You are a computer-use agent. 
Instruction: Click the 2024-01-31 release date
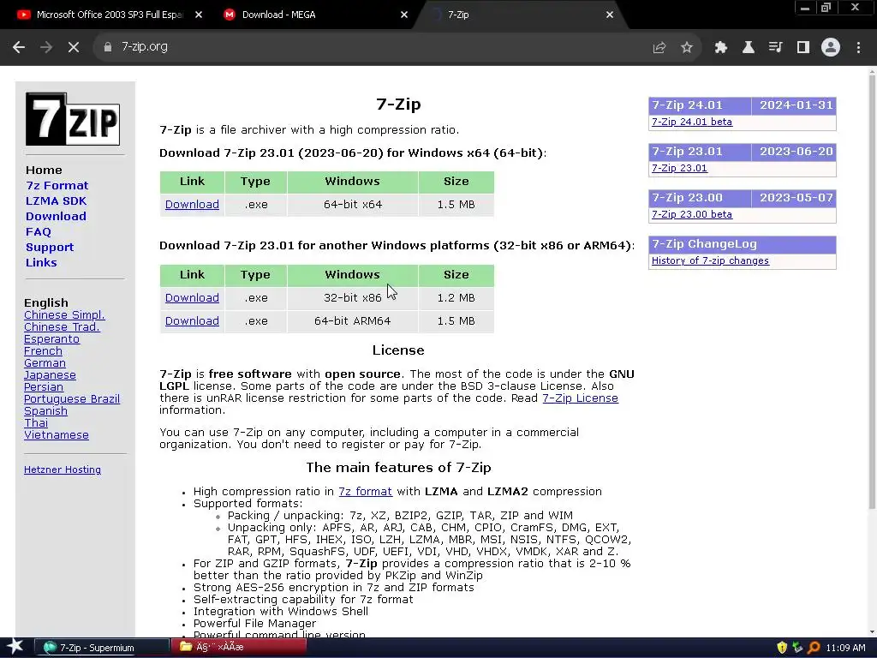pos(796,105)
